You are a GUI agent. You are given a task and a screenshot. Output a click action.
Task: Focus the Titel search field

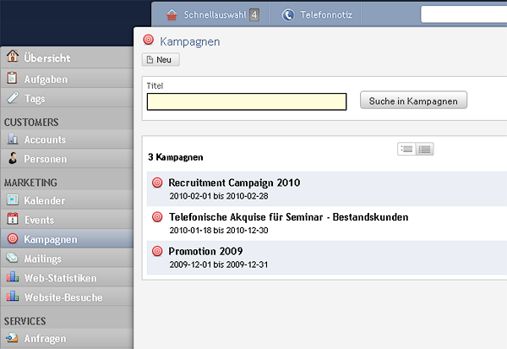(x=247, y=101)
